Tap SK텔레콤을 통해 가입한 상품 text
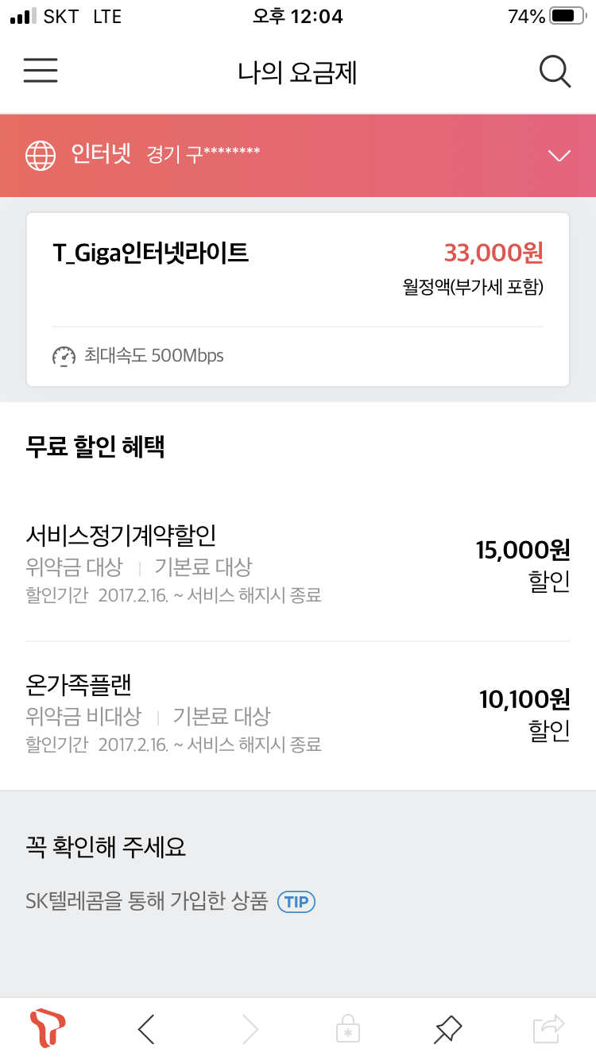 coord(146,902)
